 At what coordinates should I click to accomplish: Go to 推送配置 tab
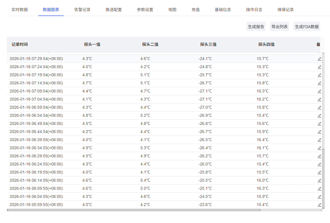tap(114, 10)
